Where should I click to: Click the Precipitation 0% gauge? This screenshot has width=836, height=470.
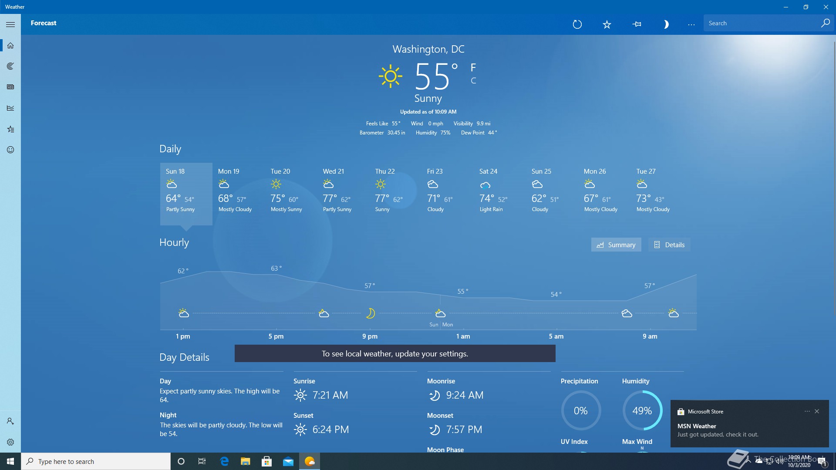pyautogui.click(x=581, y=410)
